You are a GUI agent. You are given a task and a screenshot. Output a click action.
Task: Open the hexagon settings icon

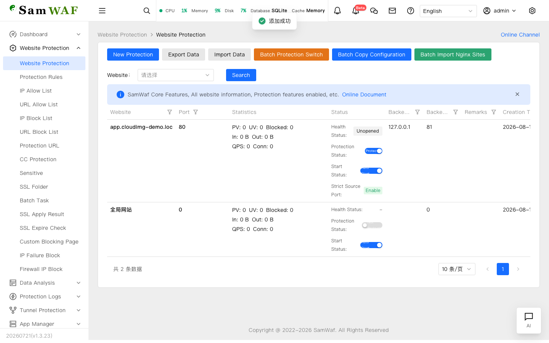click(x=532, y=11)
